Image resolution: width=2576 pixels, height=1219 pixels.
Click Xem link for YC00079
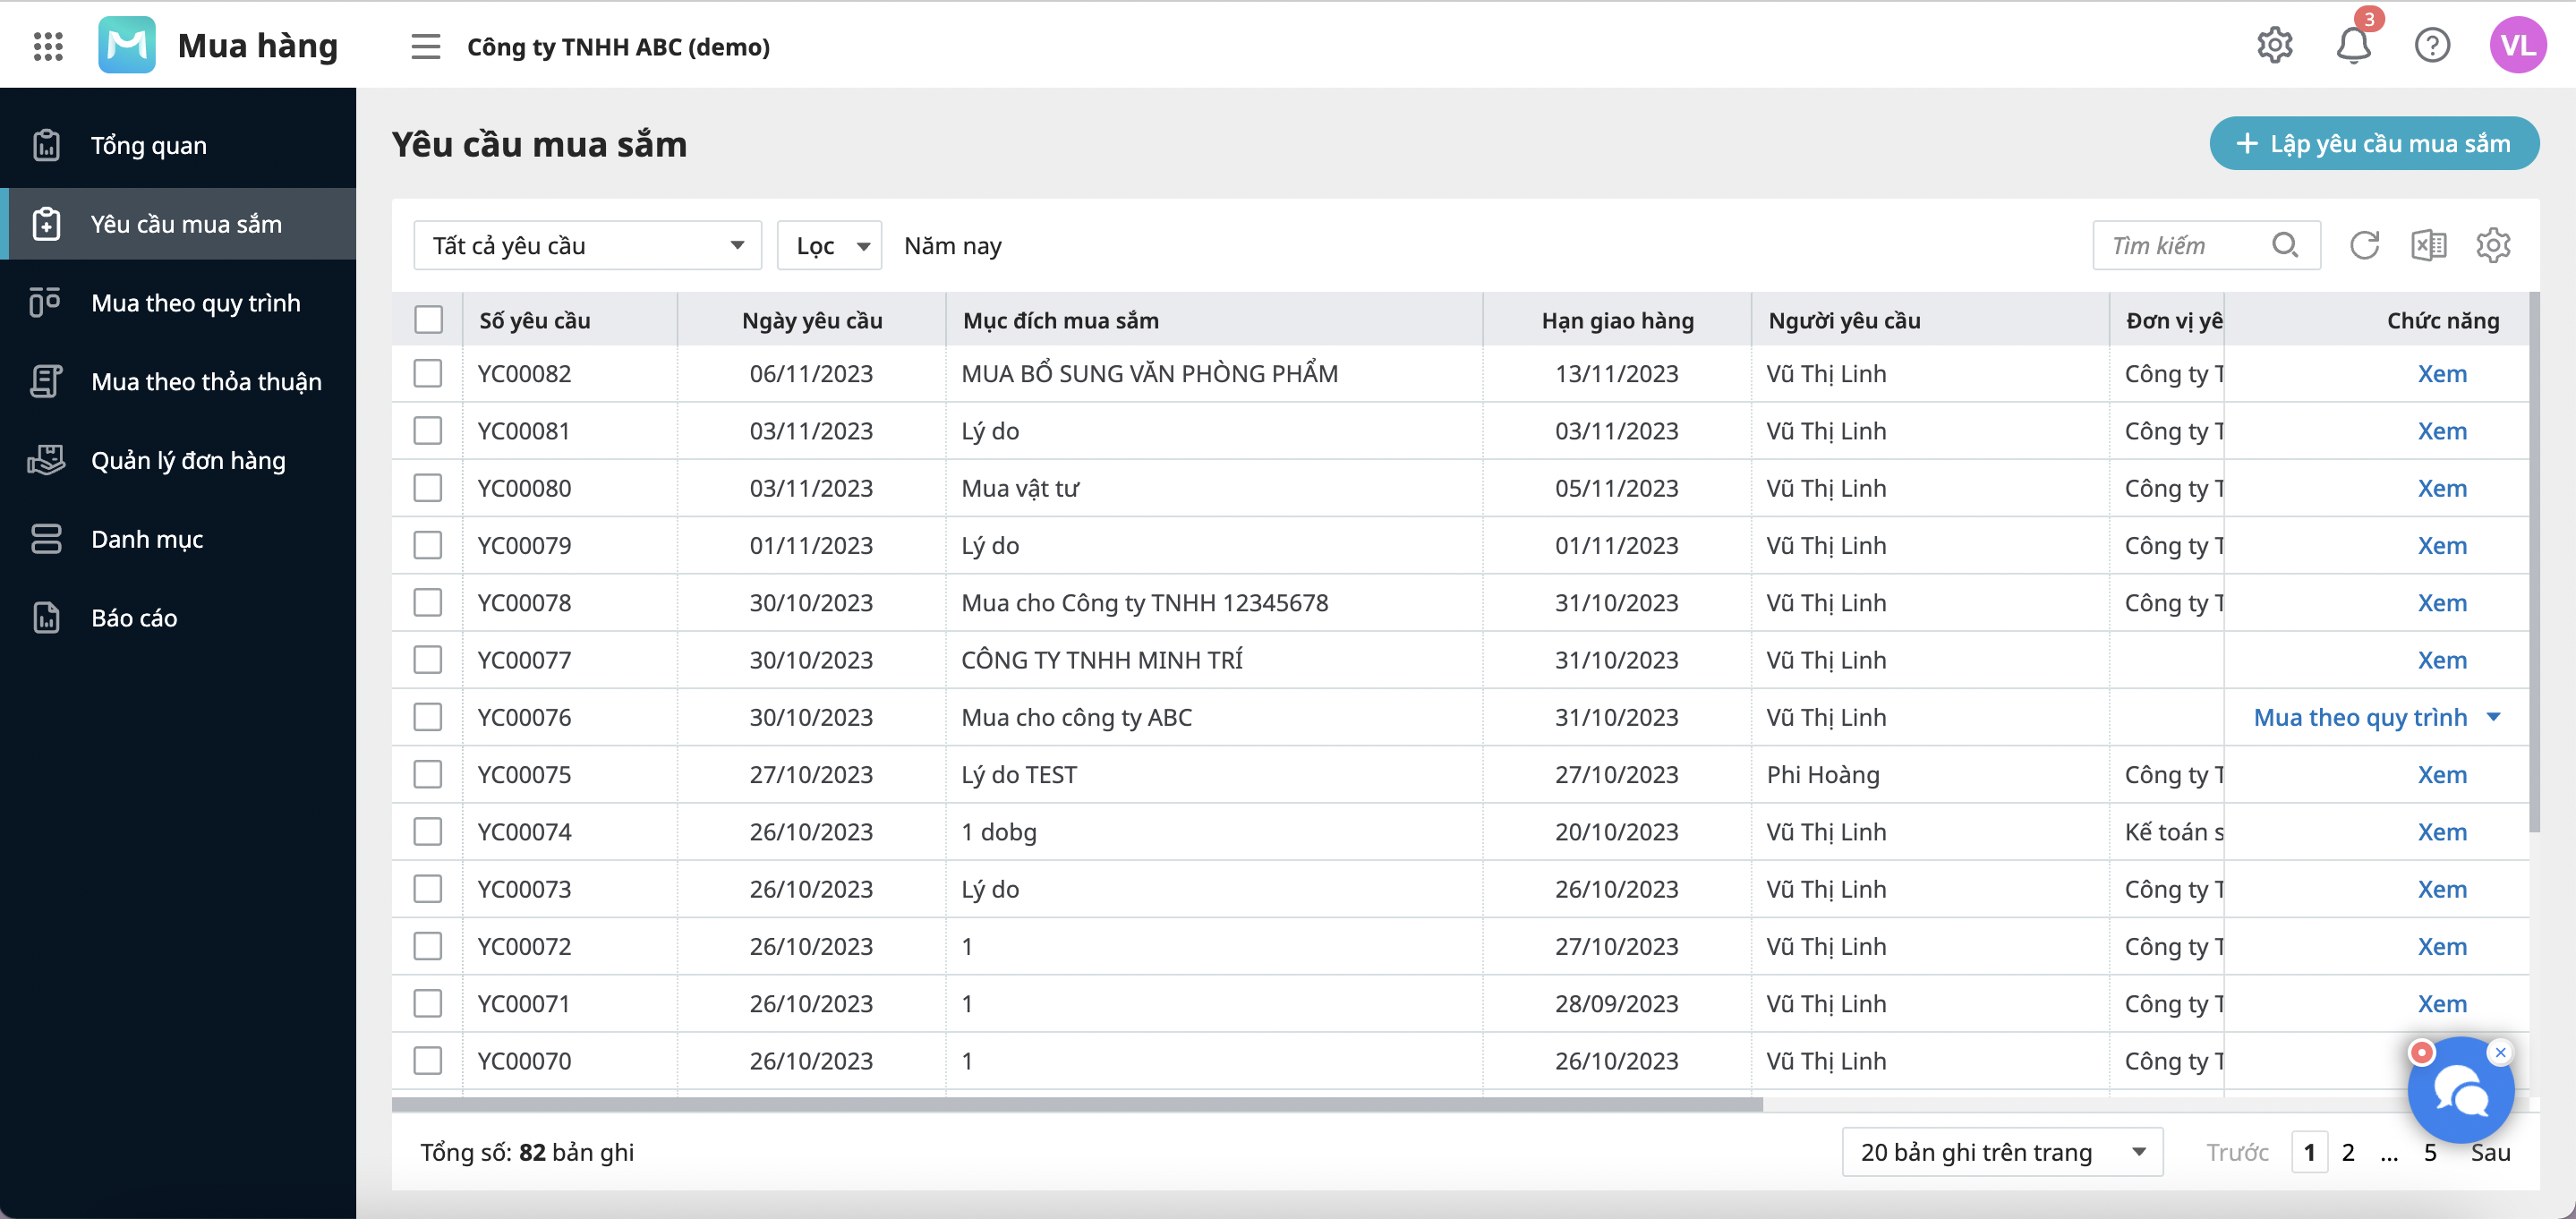coord(2442,545)
